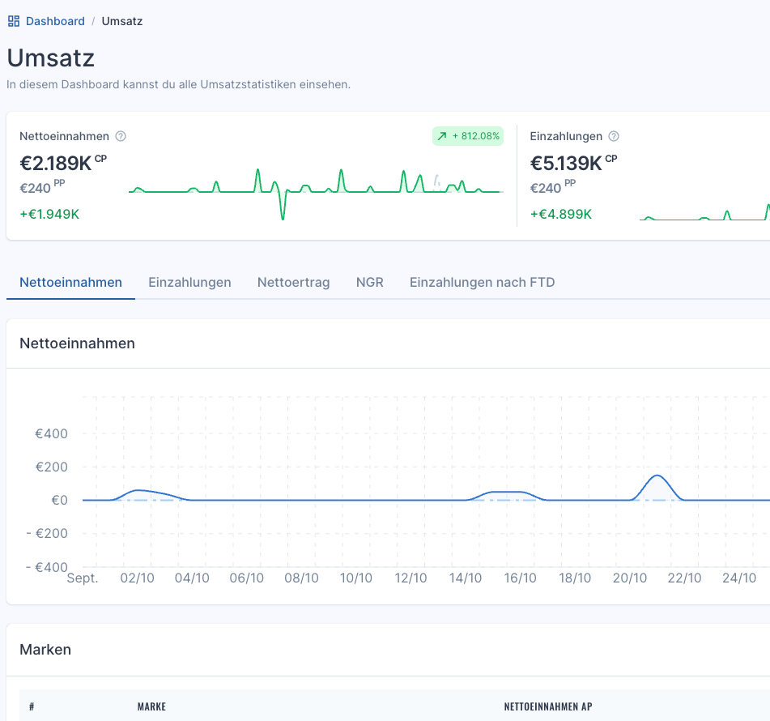
Task: Click the Dashboard grid icon in breadcrumb
Action: pos(14,21)
